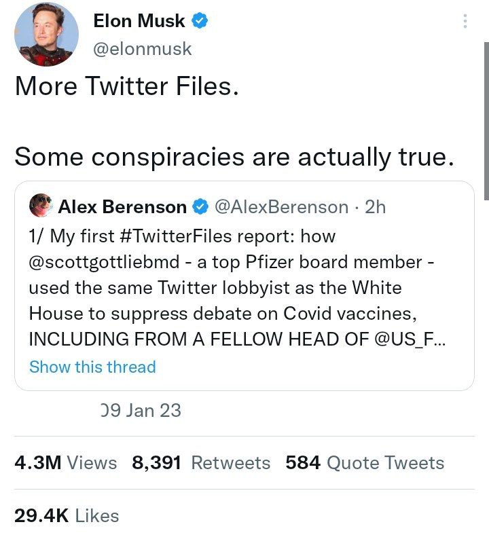
Task: Open the 4.3M Views analytics
Action: click(65, 463)
